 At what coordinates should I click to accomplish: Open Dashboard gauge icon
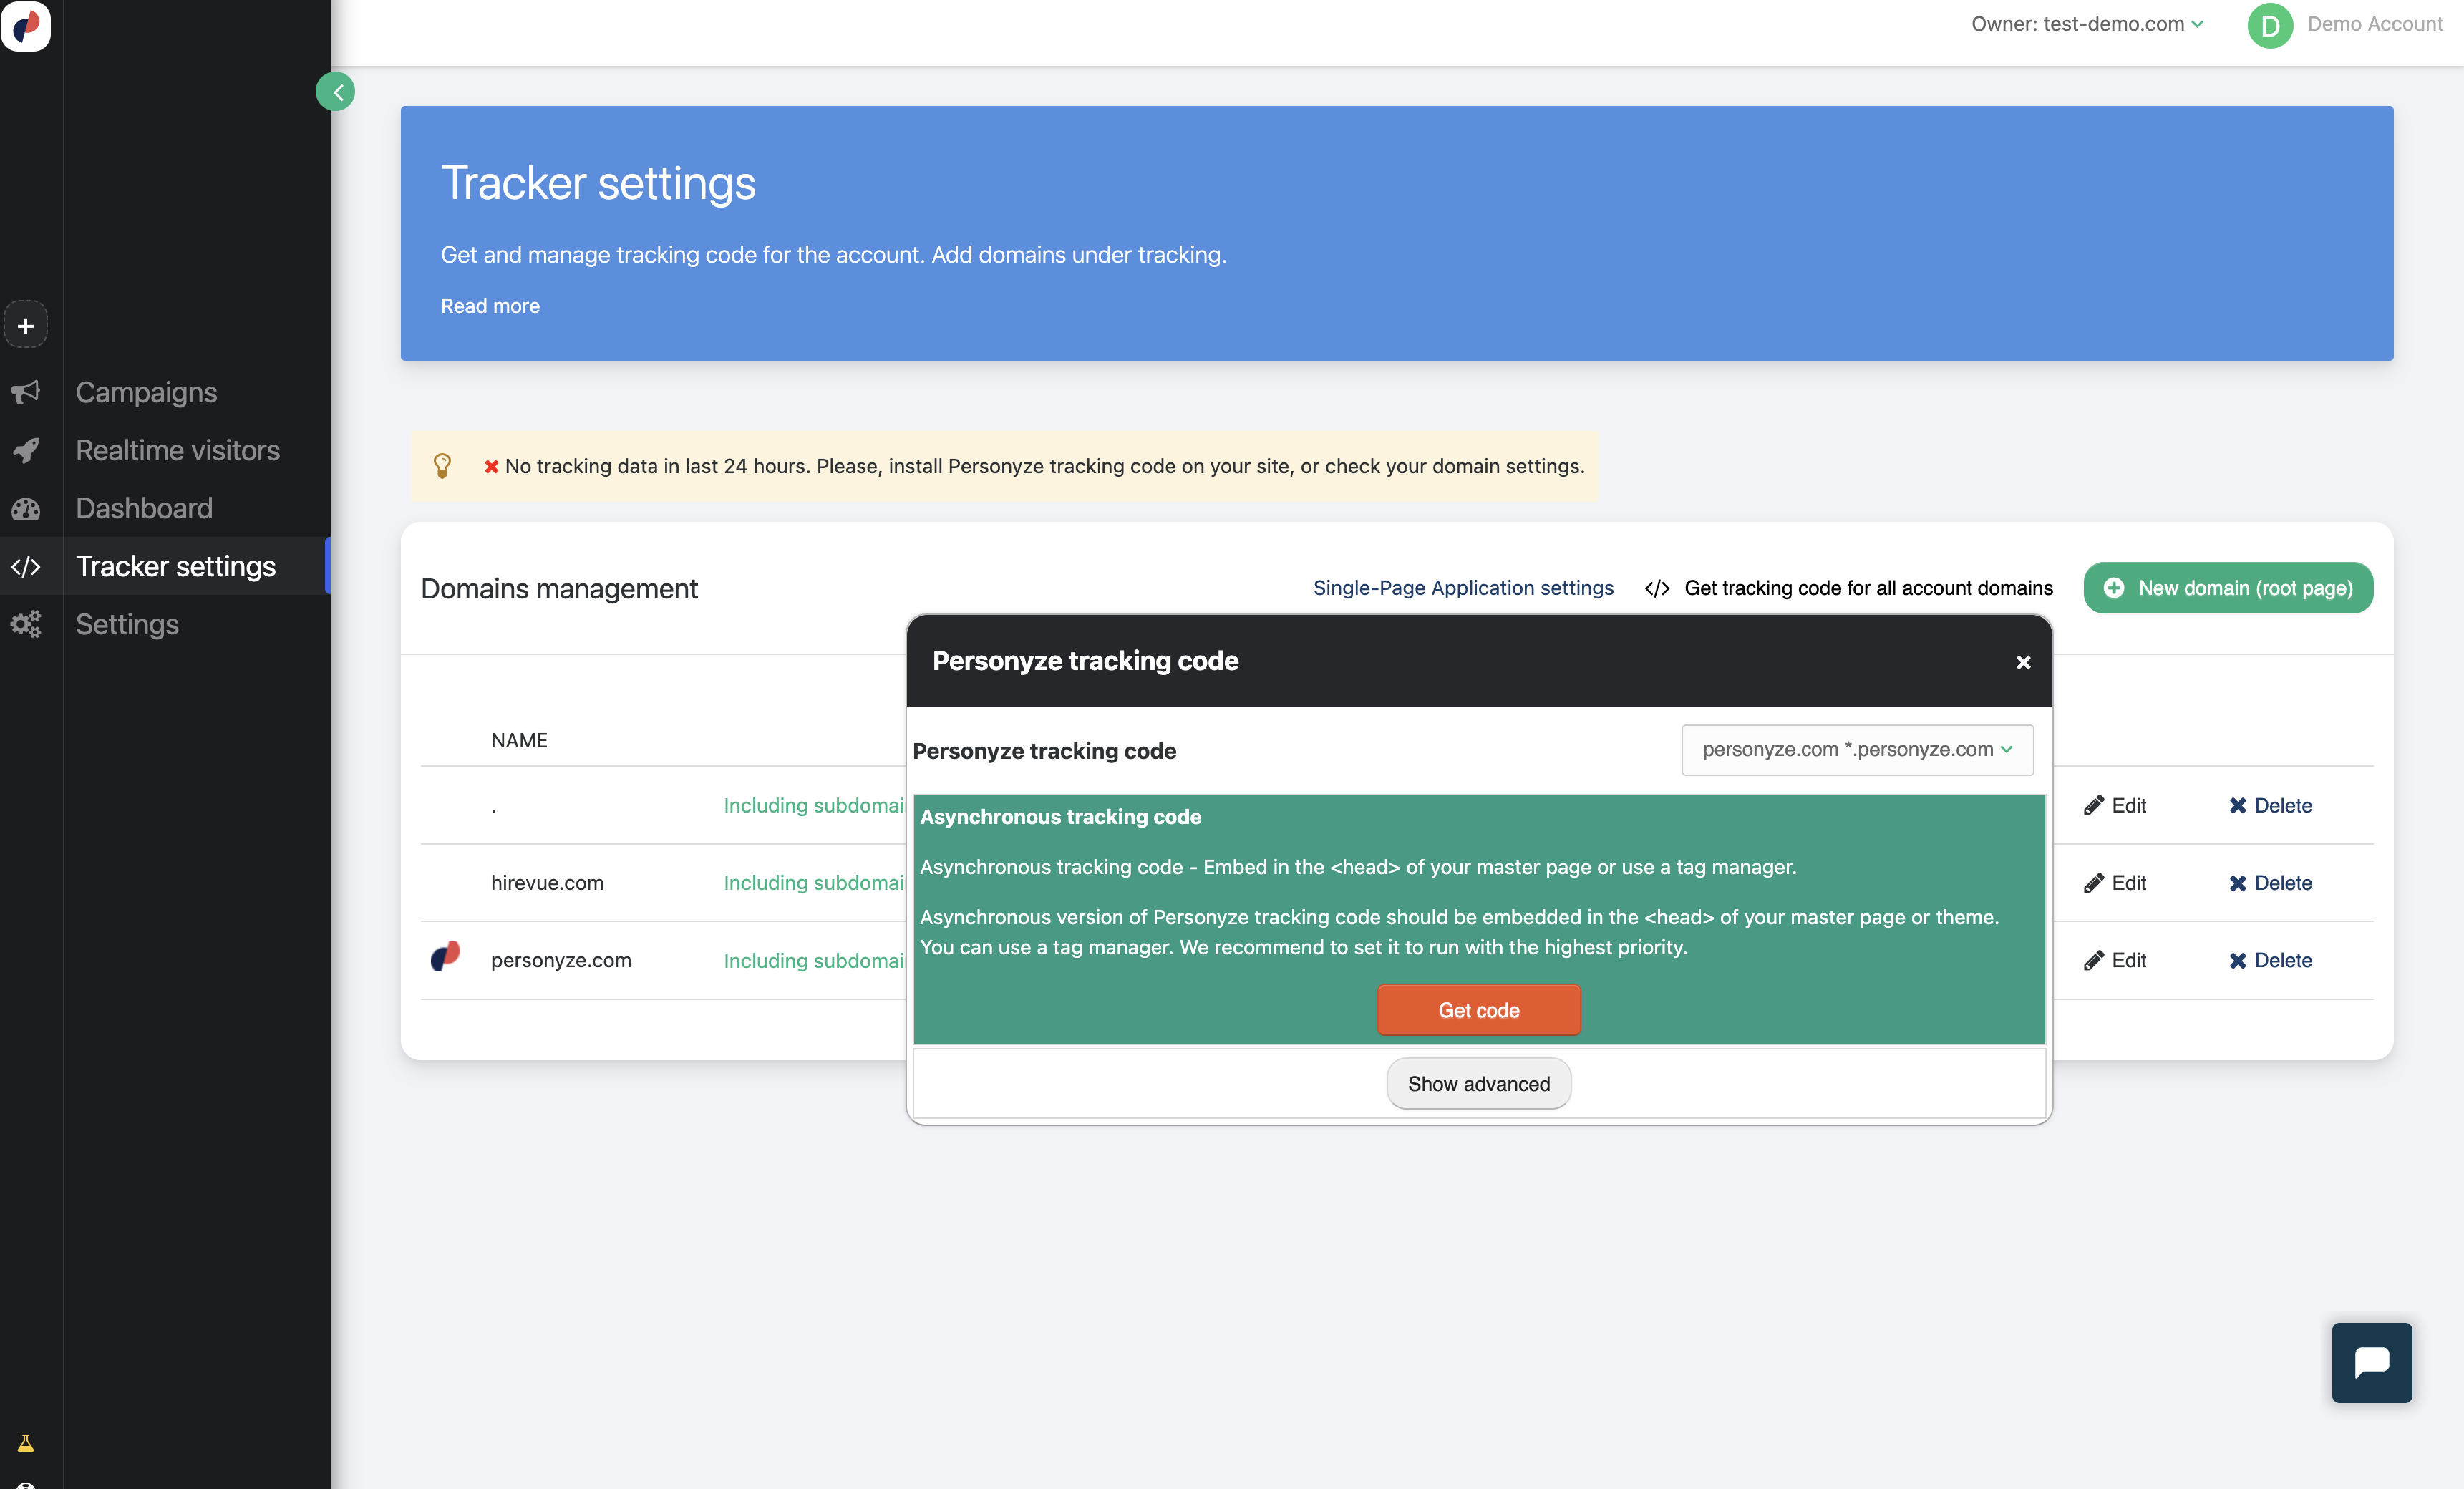26,508
